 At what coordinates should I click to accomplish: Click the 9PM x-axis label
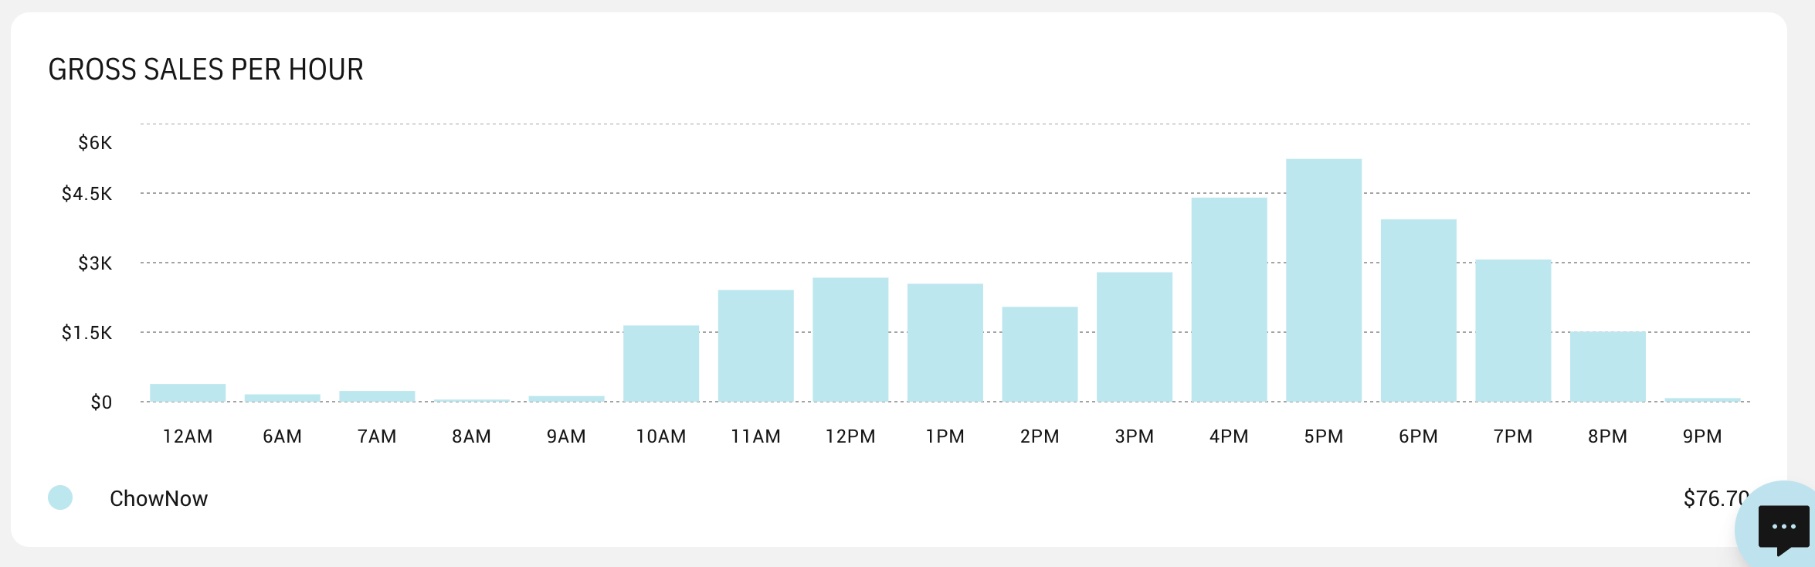[1701, 436]
